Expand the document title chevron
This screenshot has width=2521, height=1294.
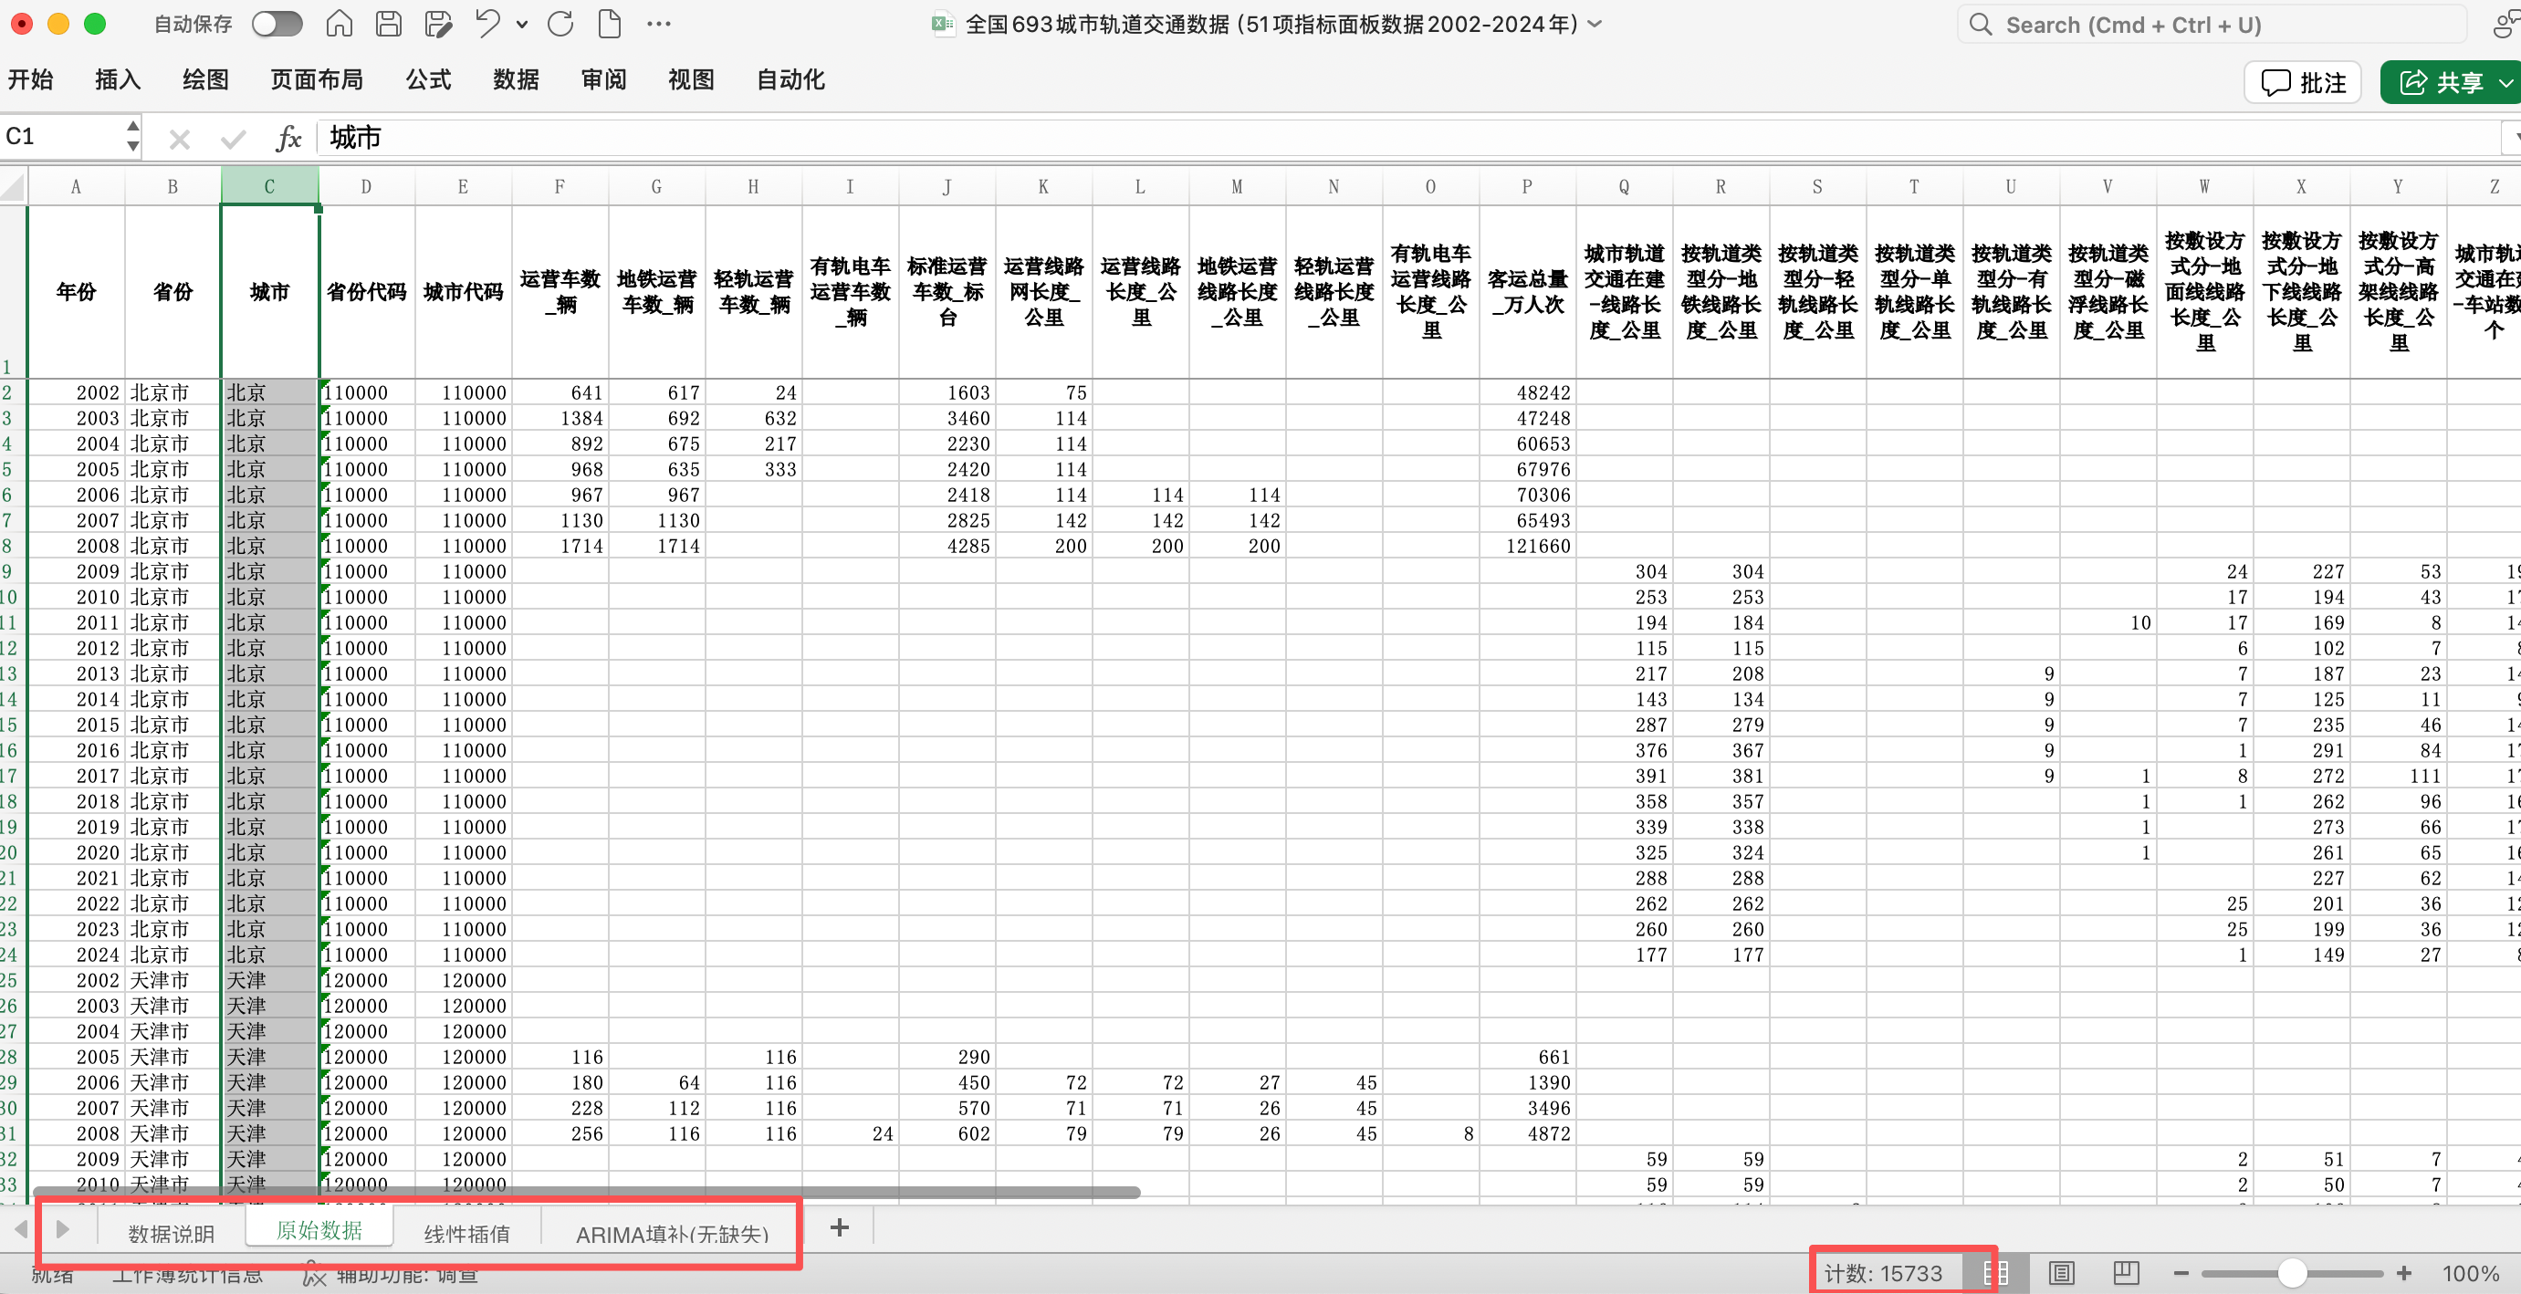tap(1595, 24)
